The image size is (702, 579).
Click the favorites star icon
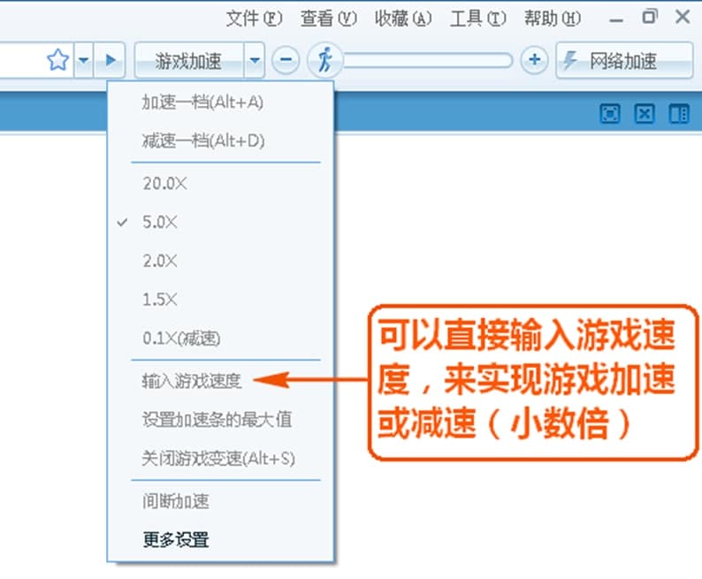click(57, 61)
